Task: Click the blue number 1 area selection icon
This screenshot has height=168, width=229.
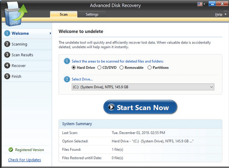Action: click(x=67, y=61)
